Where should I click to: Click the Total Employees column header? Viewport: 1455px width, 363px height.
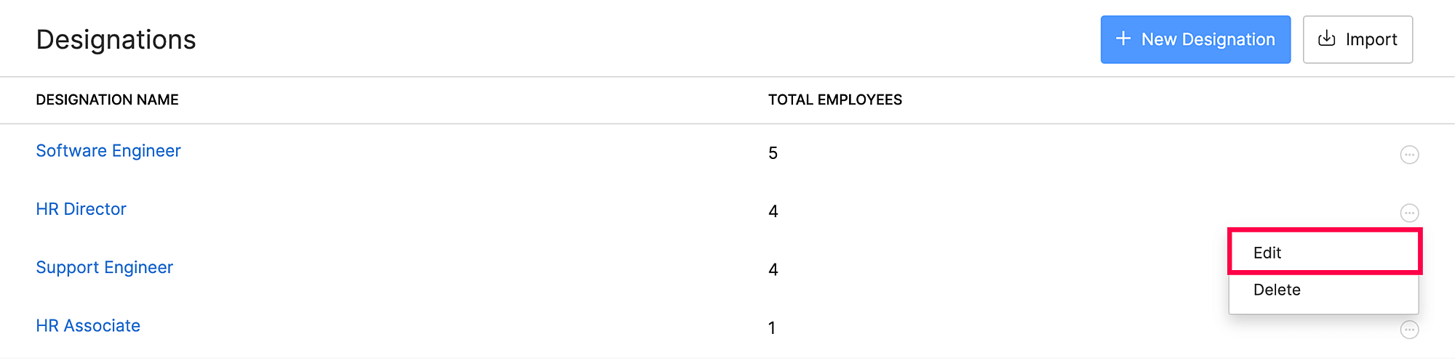pos(835,100)
